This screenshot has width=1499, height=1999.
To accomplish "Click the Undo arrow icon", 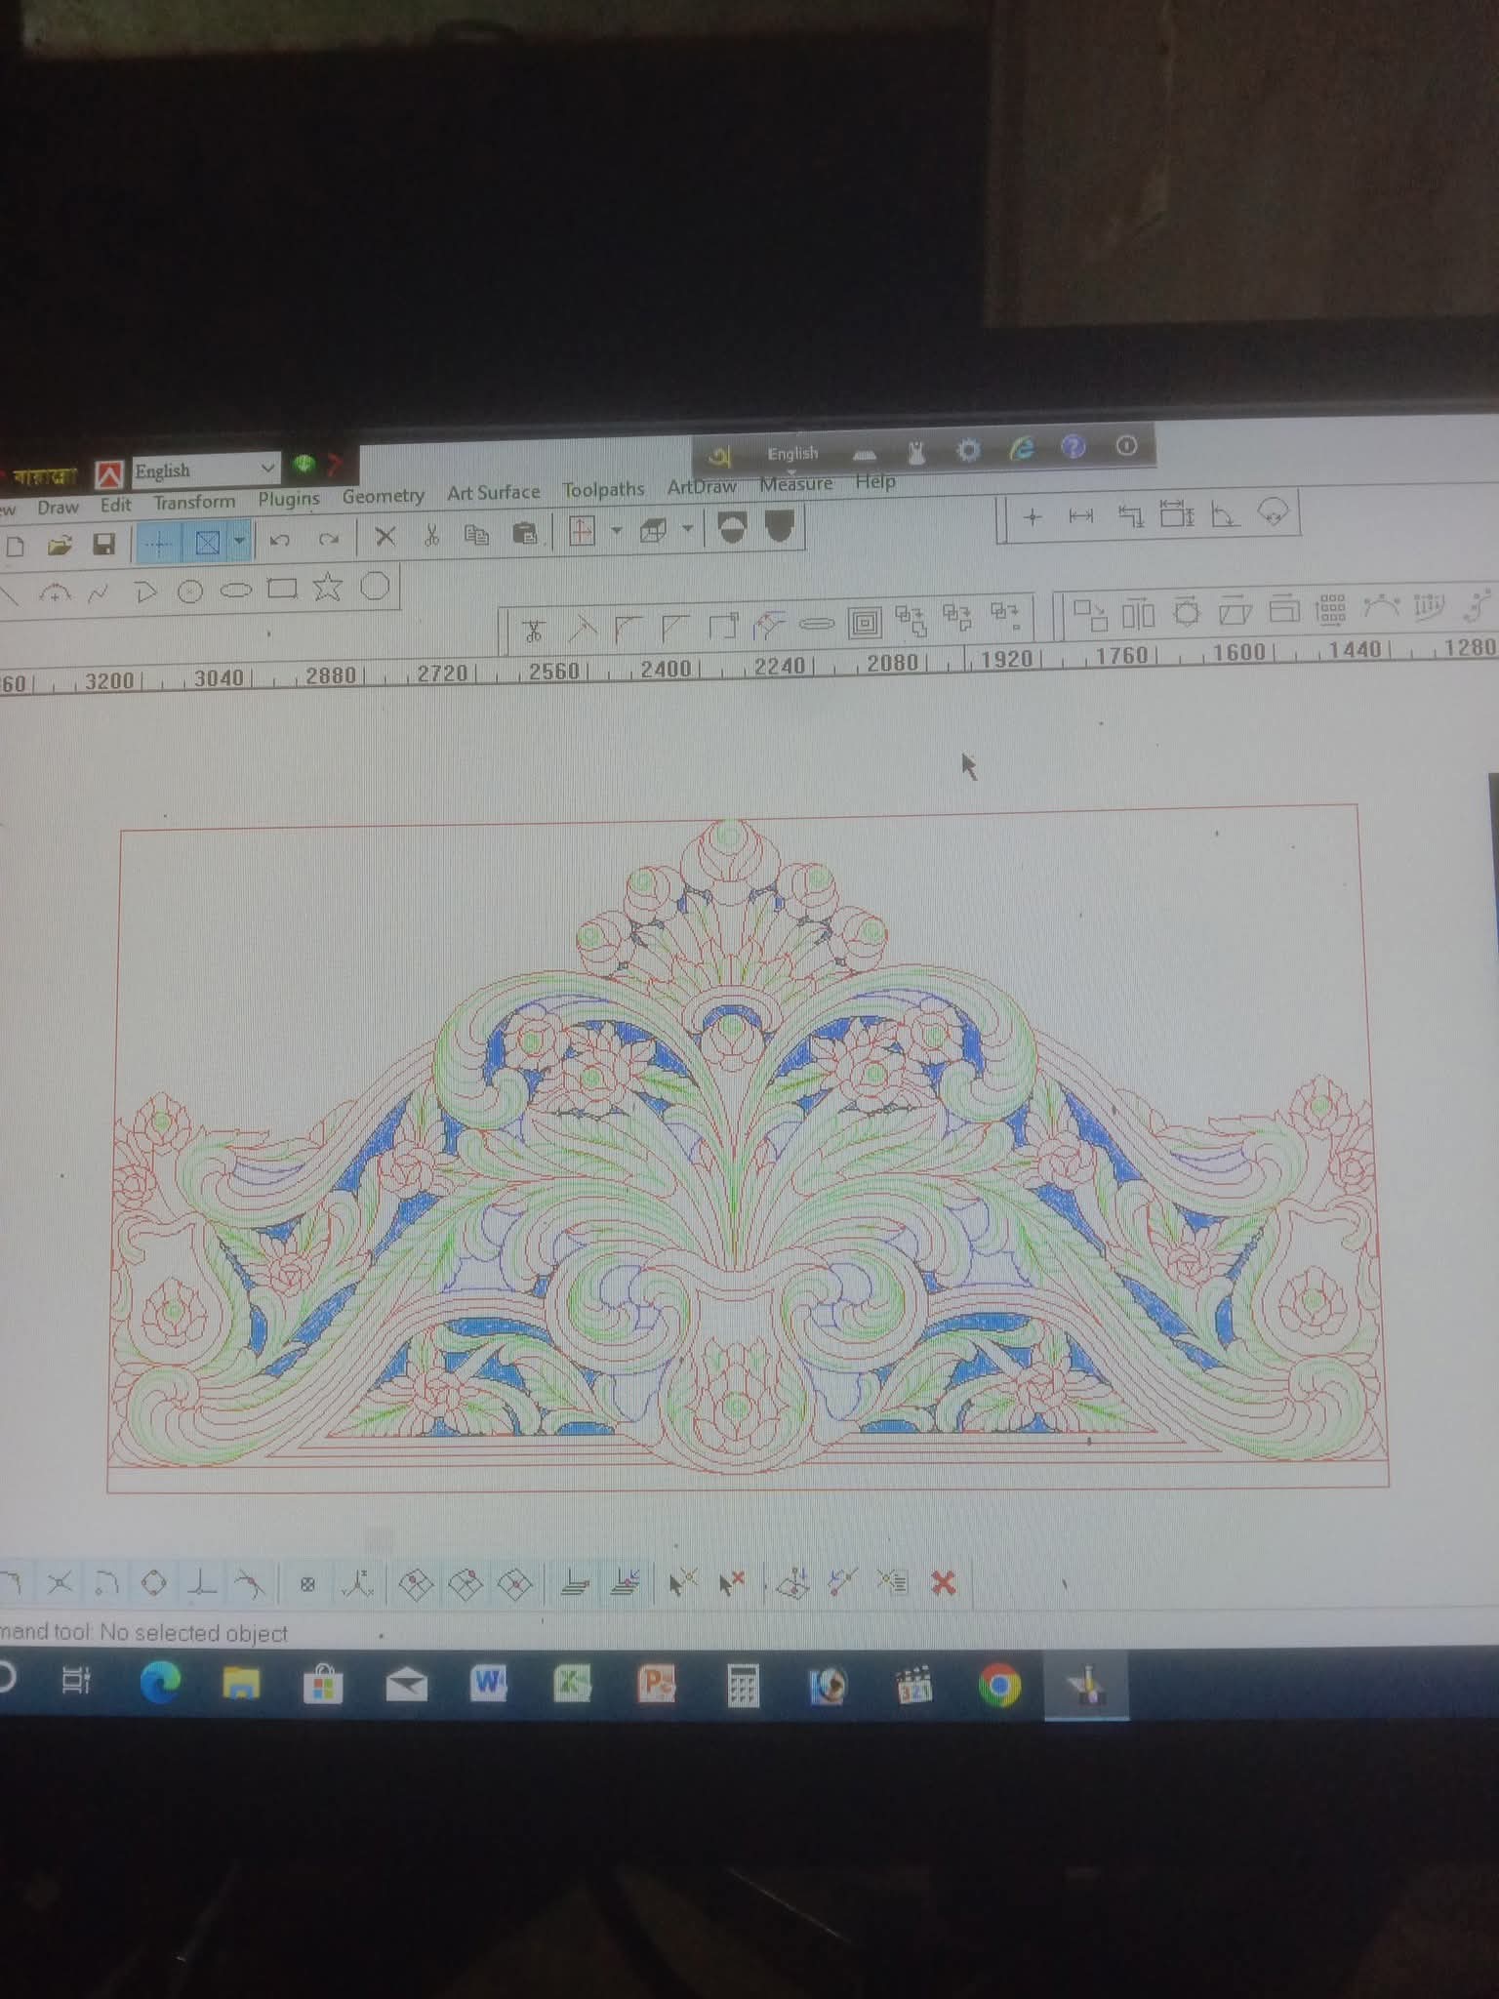I will point(280,539).
